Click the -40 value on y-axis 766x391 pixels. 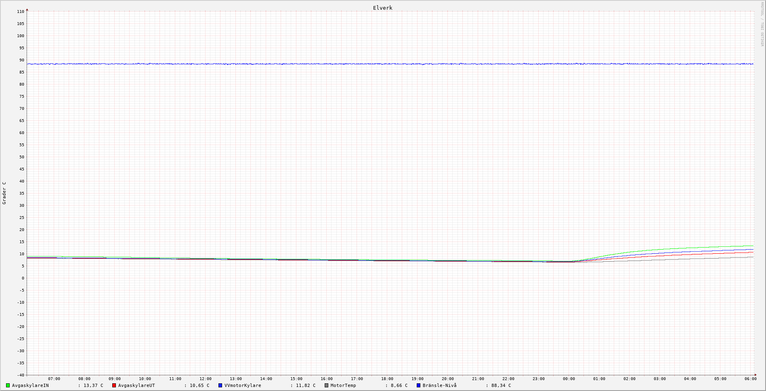coord(20,375)
